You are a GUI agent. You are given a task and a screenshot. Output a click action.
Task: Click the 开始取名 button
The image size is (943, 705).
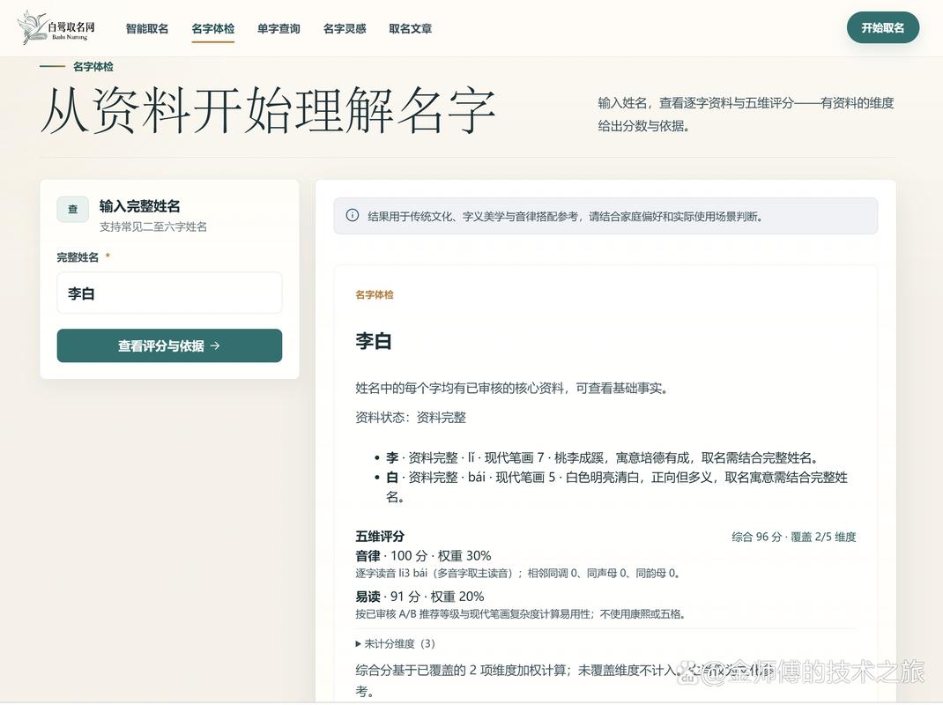point(882,27)
